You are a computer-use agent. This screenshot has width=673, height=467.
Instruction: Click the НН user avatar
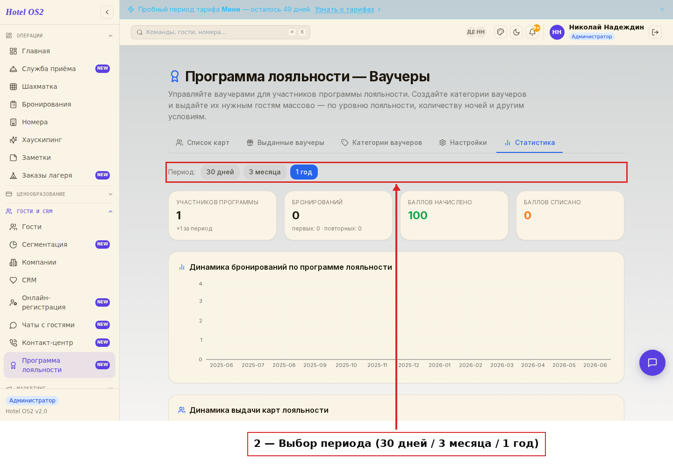tap(557, 32)
